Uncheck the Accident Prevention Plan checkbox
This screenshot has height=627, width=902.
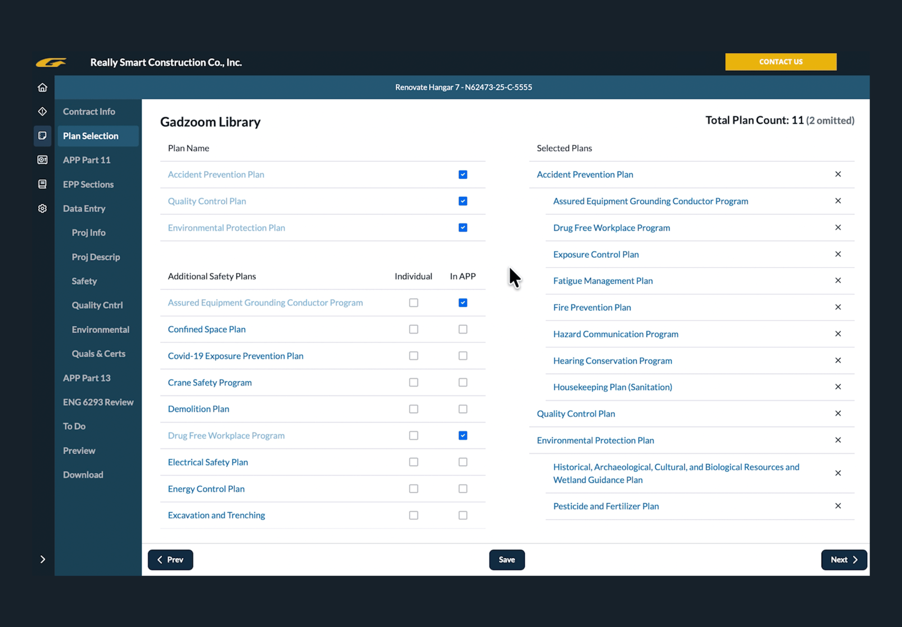click(463, 175)
